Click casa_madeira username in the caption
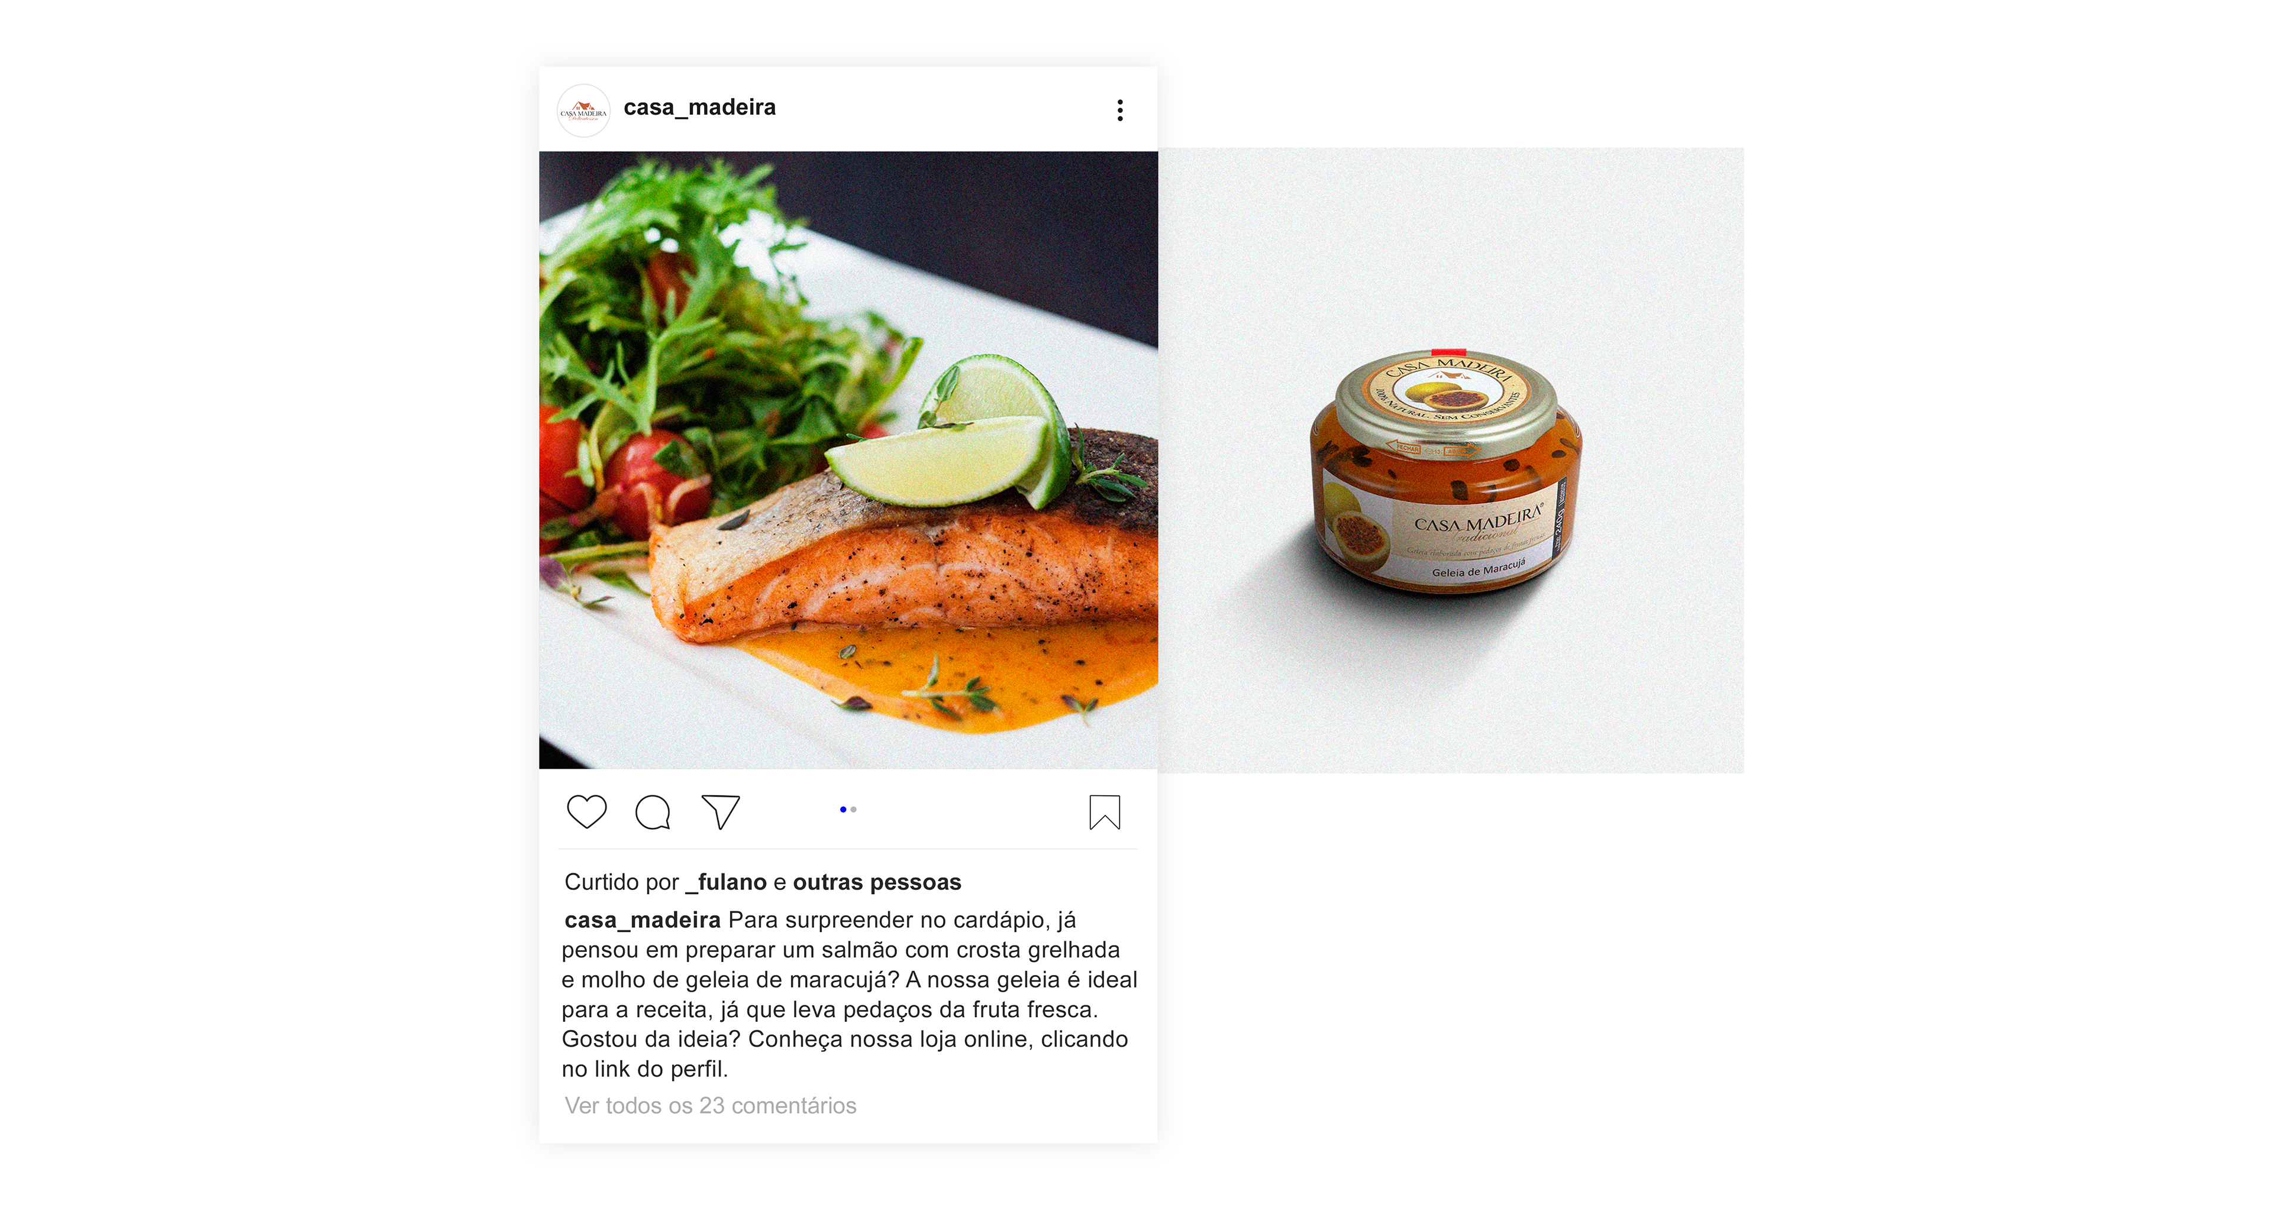 pyautogui.click(x=642, y=920)
